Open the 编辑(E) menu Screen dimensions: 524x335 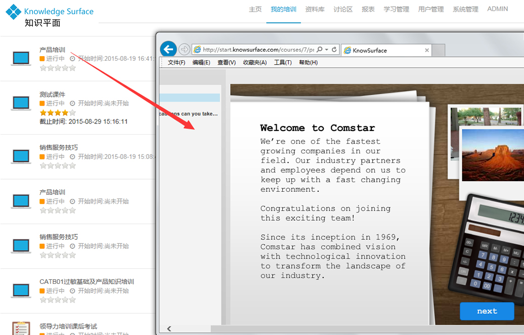tap(201, 63)
